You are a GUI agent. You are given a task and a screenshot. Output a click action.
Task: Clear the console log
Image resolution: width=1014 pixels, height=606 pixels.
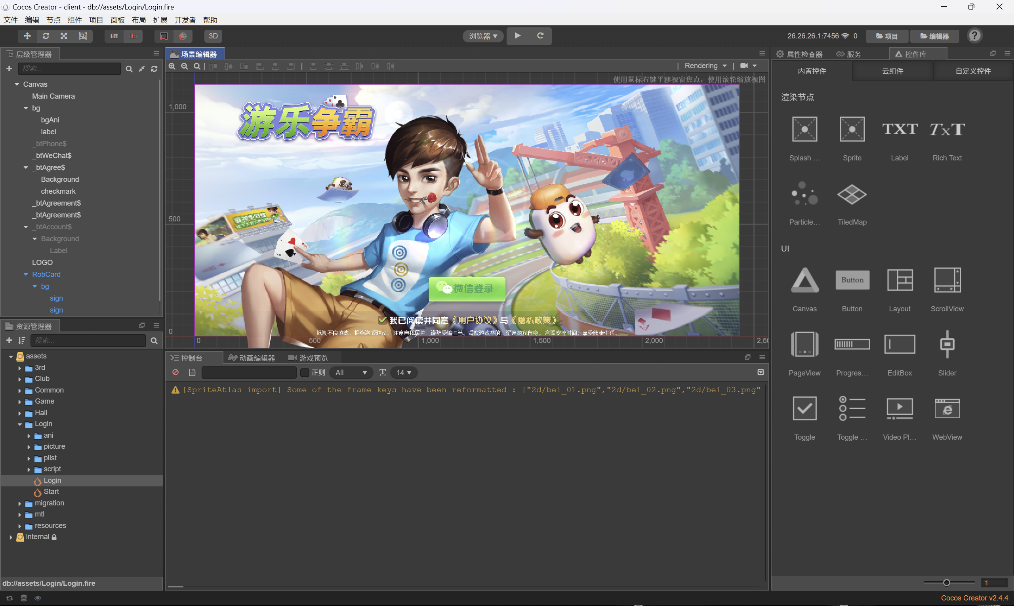pyautogui.click(x=175, y=372)
